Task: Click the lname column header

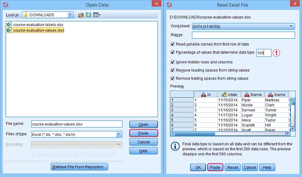Action: [277, 94]
